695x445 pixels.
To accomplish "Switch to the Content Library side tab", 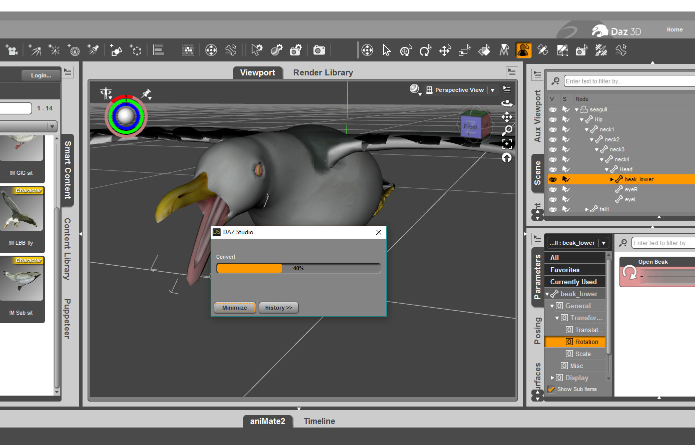I will [68, 248].
